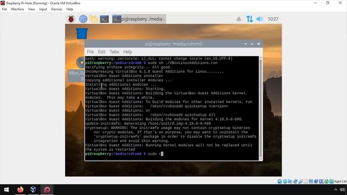Click the eject media icon in panel
The height and width of the screenshot is (195, 347).
pos(239,19)
